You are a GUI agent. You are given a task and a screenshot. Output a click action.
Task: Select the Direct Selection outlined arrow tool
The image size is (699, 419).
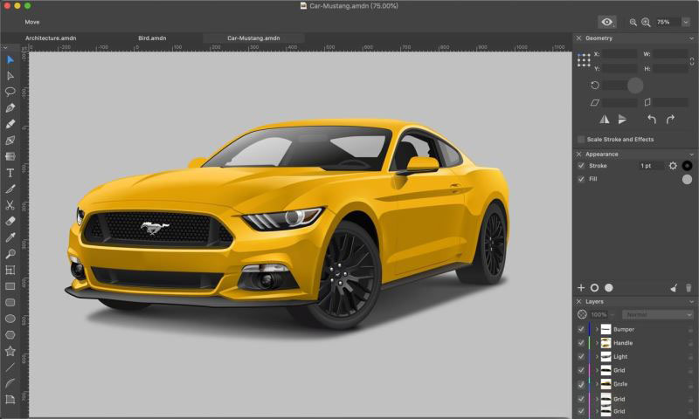tap(10, 76)
